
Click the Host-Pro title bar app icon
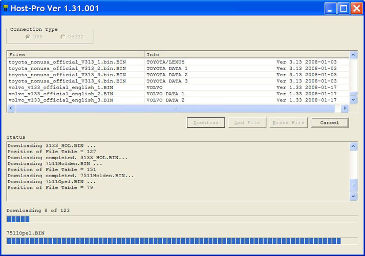coord(6,8)
